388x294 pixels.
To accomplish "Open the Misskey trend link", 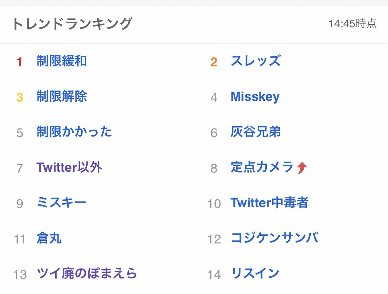I will coord(255,96).
